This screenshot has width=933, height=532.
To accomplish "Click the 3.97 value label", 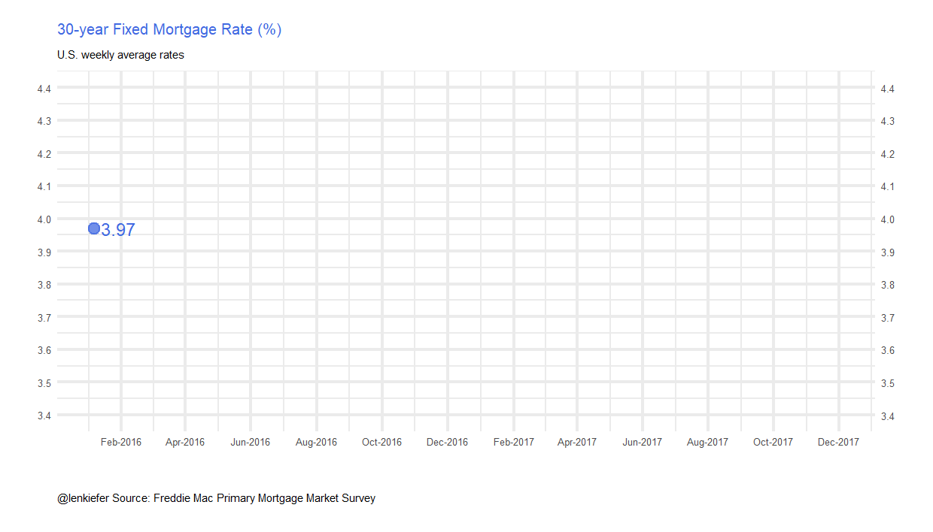I will coord(118,231).
